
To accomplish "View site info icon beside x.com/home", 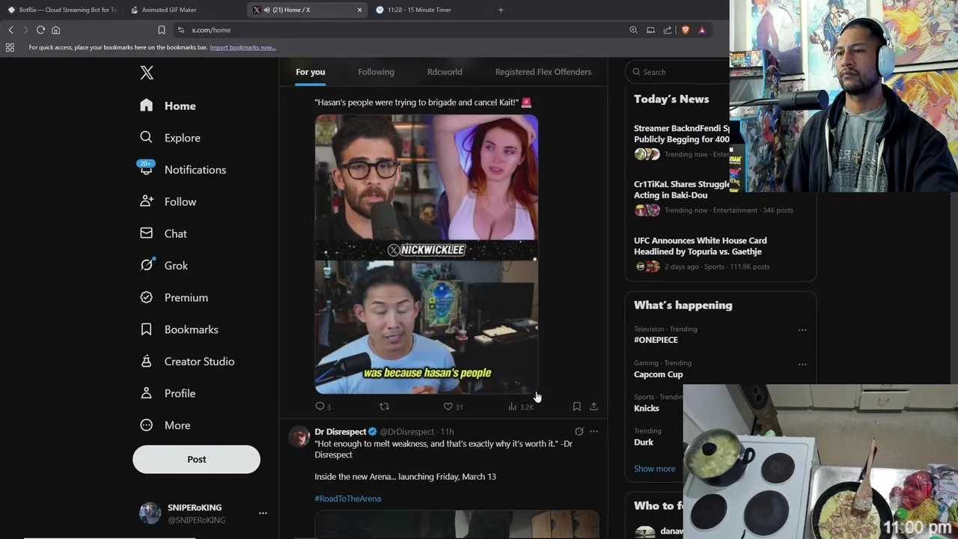I will [x=180, y=30].
